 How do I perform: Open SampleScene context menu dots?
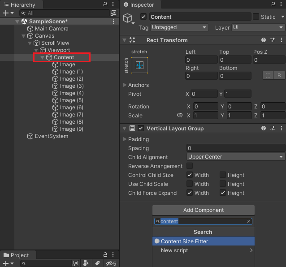113,22
